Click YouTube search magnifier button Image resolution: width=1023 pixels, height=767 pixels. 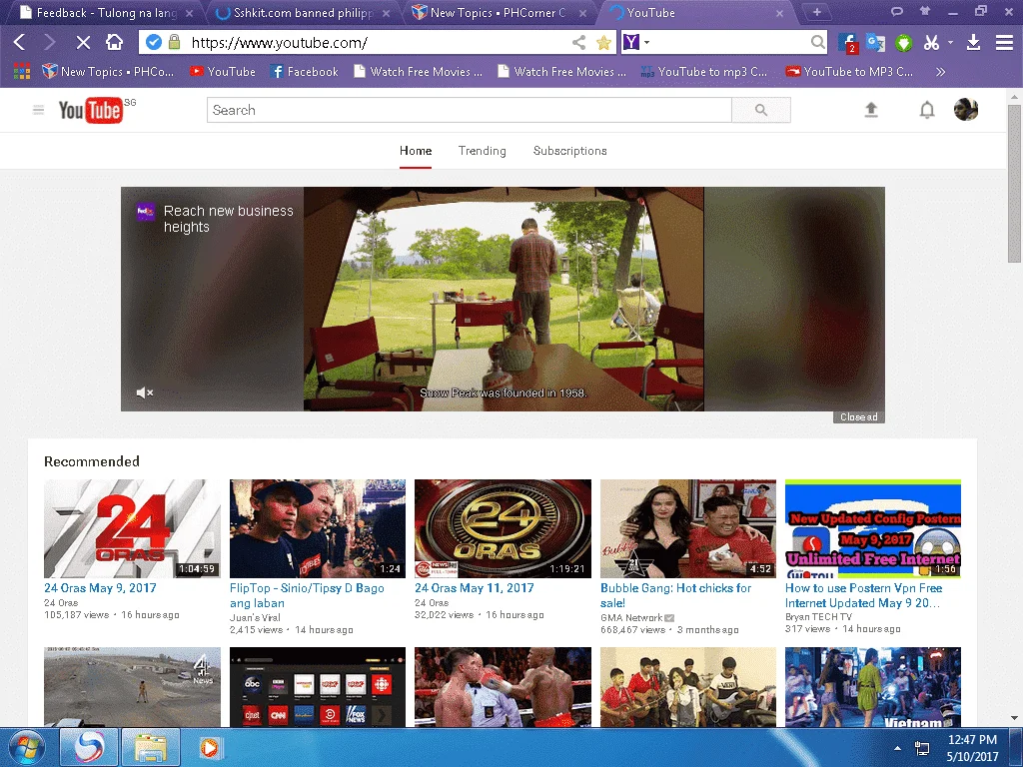point(760,110)
